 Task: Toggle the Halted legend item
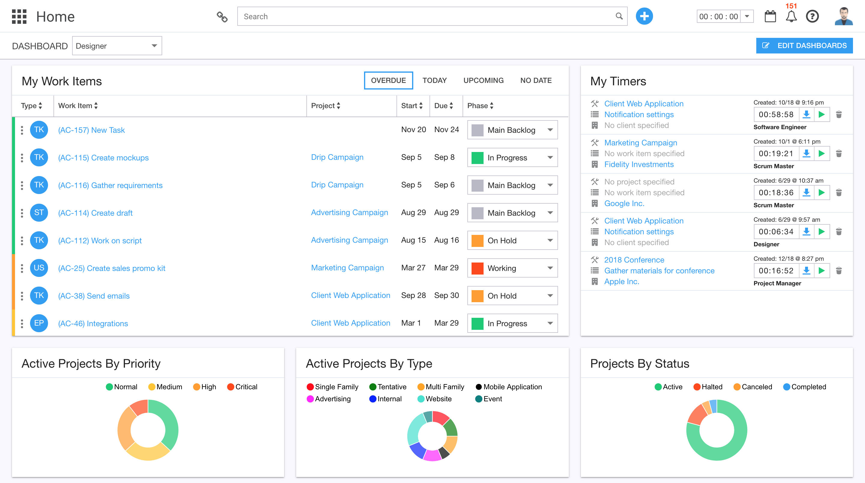pos(708,387)
